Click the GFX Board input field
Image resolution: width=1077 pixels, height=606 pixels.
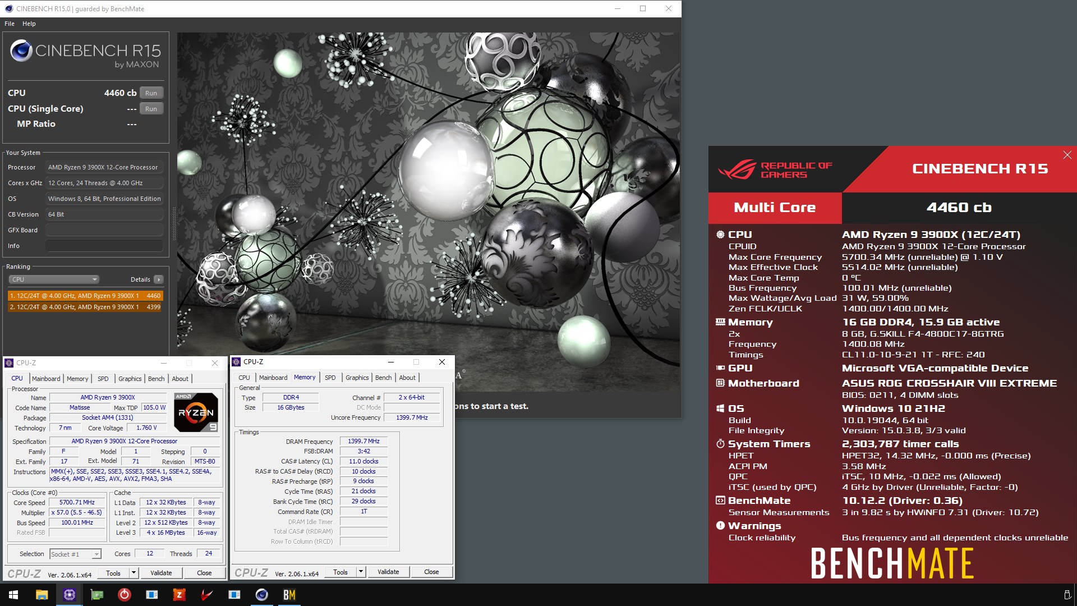(104, 230)
